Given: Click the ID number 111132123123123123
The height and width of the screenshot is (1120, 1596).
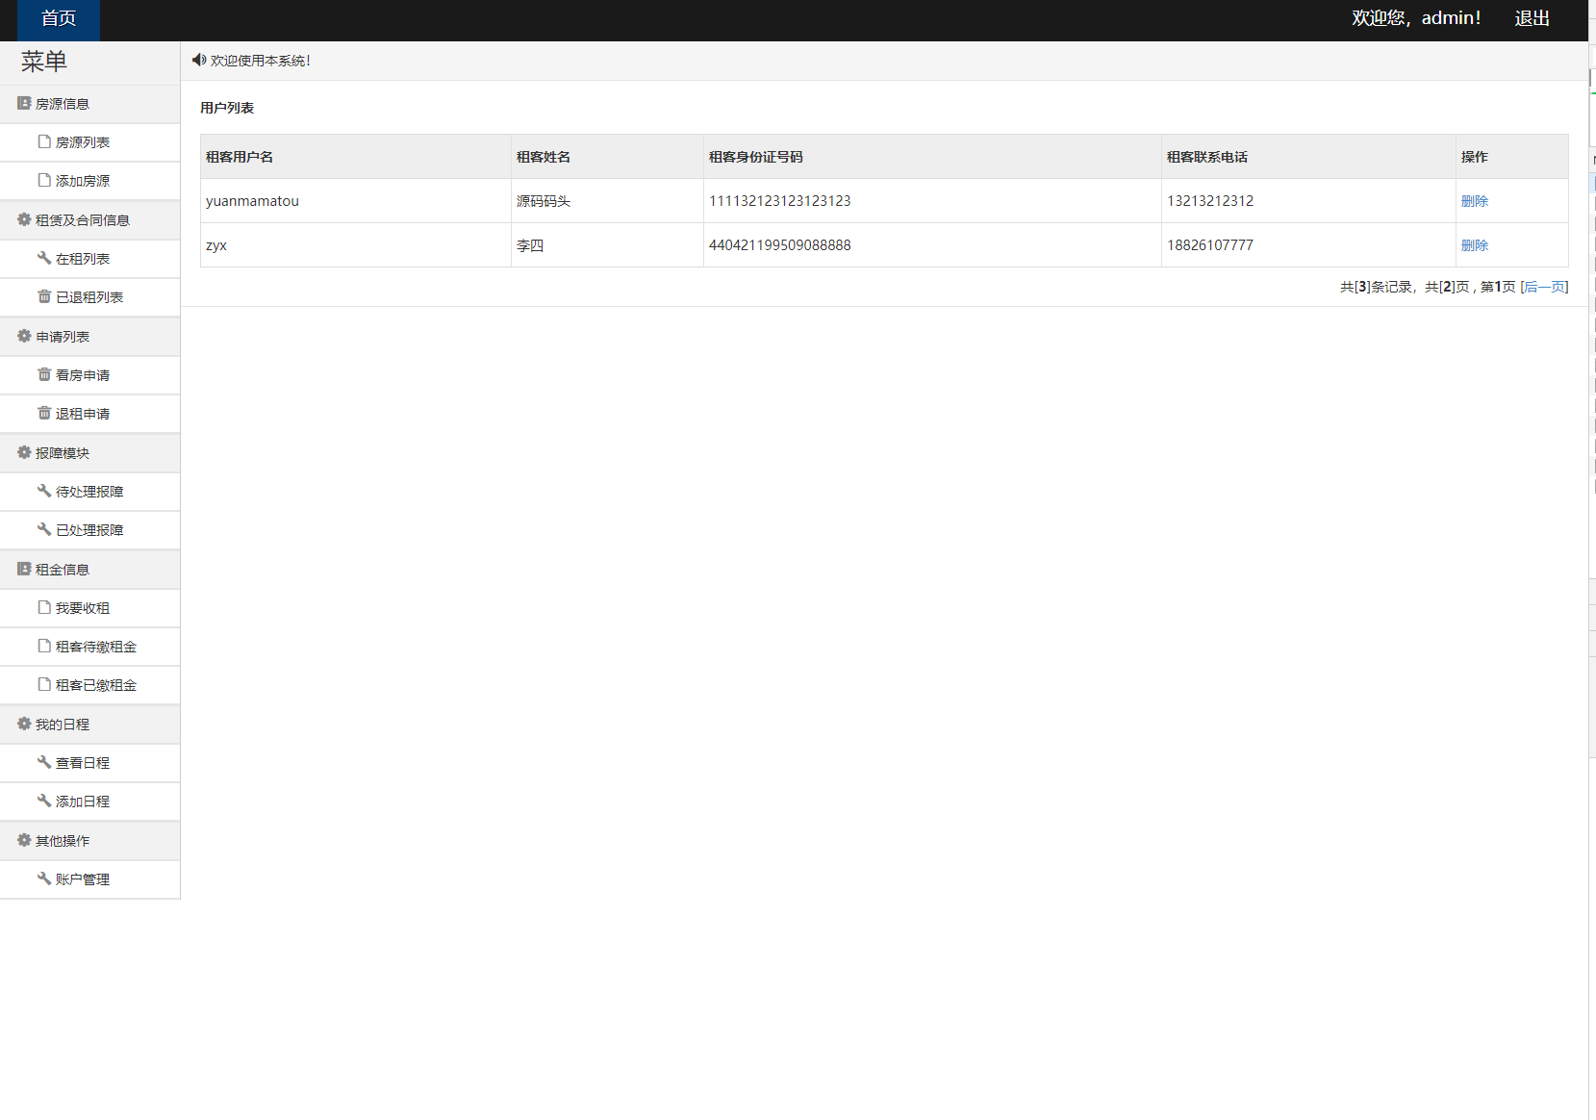Looking at the screenshot, I should (780, 201).
